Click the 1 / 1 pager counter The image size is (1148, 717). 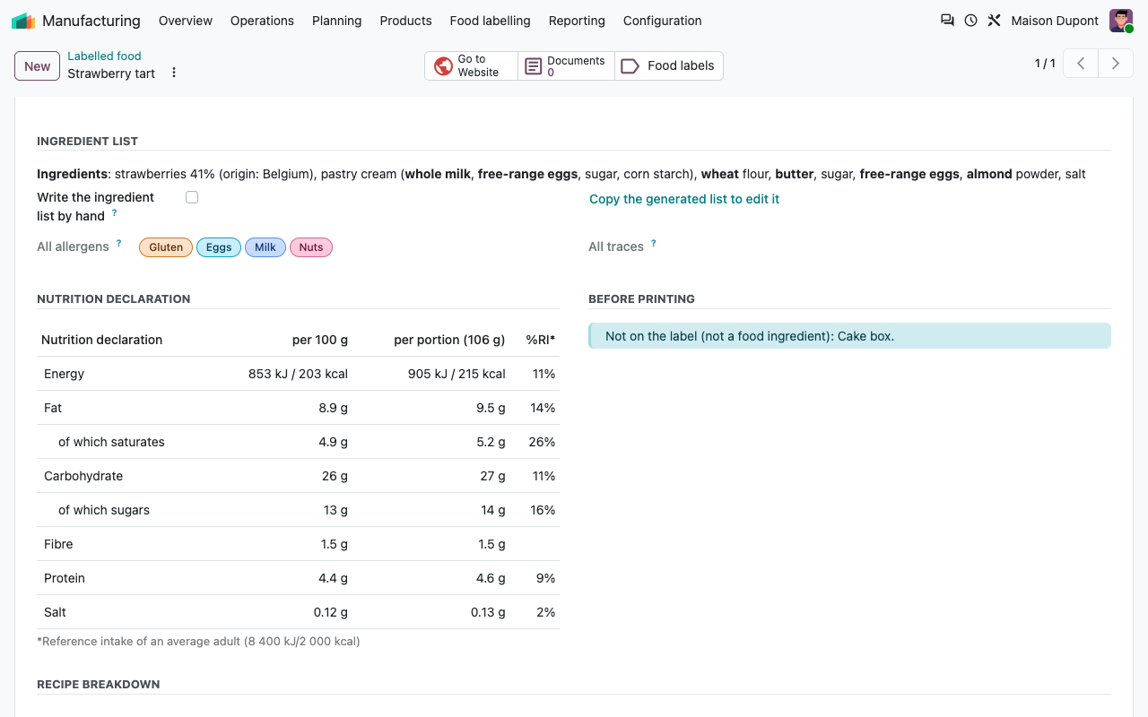(1045, 64)
